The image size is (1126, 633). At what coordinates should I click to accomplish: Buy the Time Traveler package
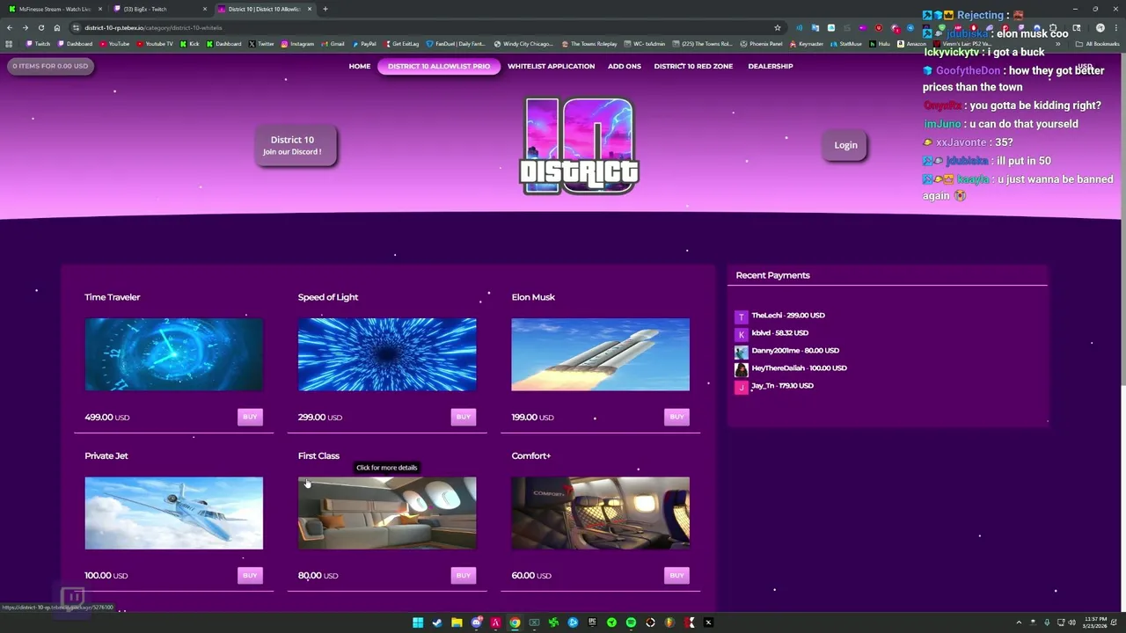250,417
